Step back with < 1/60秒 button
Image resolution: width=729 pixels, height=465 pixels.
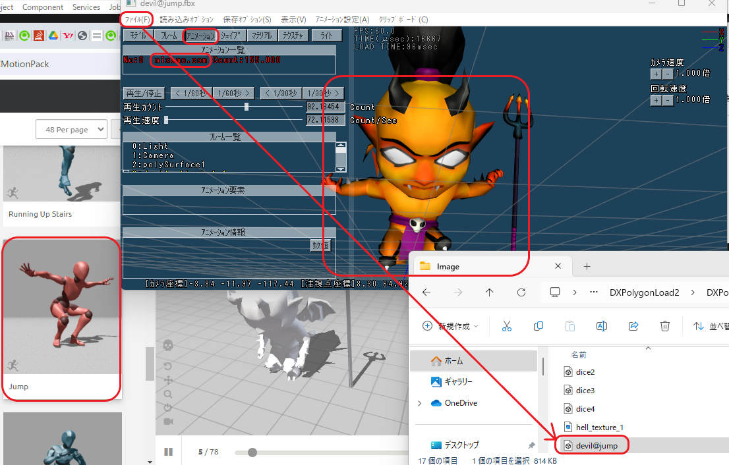pos(192,94)
